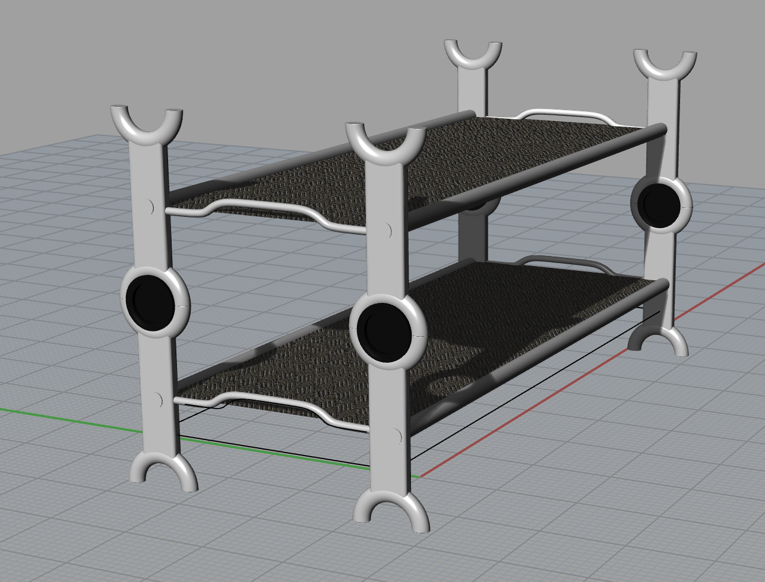Click the black round connector on far-right post
This screenshot has width=765, height=582.
point(660,204)
